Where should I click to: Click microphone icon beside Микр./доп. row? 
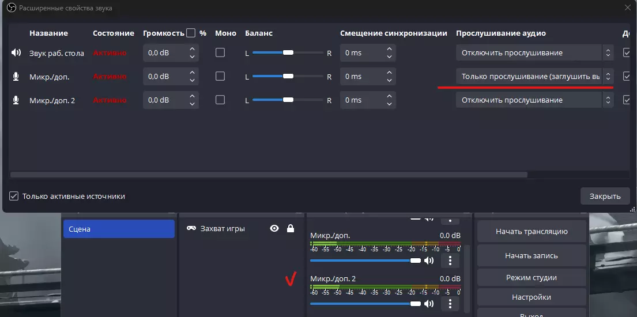click(x=16, y=77)
